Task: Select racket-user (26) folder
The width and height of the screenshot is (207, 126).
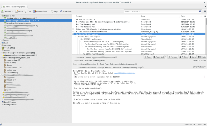Action: [x=14, y=68]
